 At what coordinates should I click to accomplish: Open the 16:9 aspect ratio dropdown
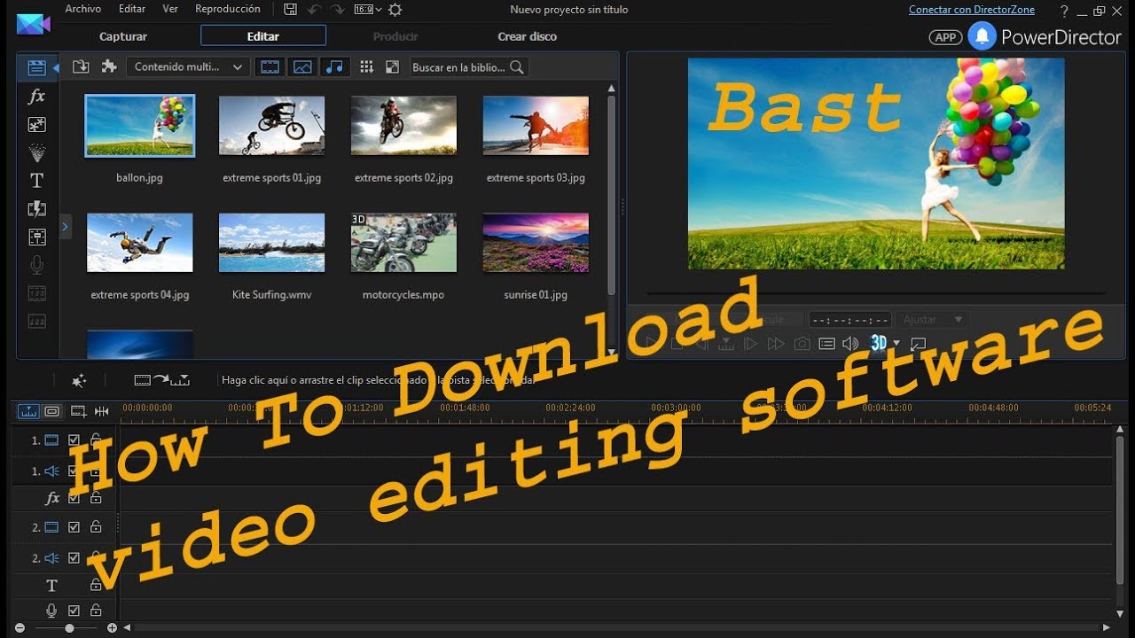click(367, 10)
